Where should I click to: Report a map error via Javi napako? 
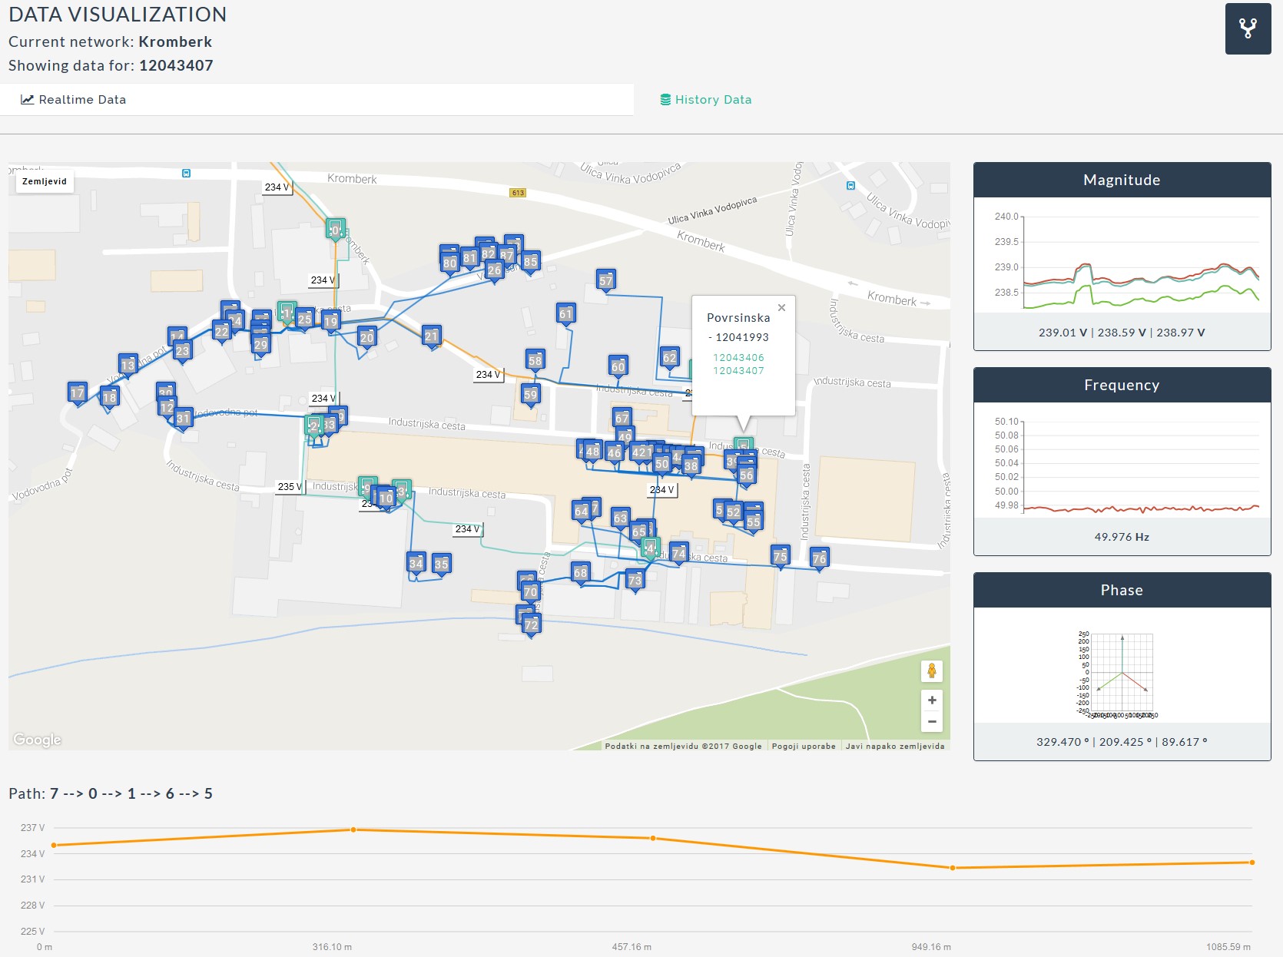[894, 747]
